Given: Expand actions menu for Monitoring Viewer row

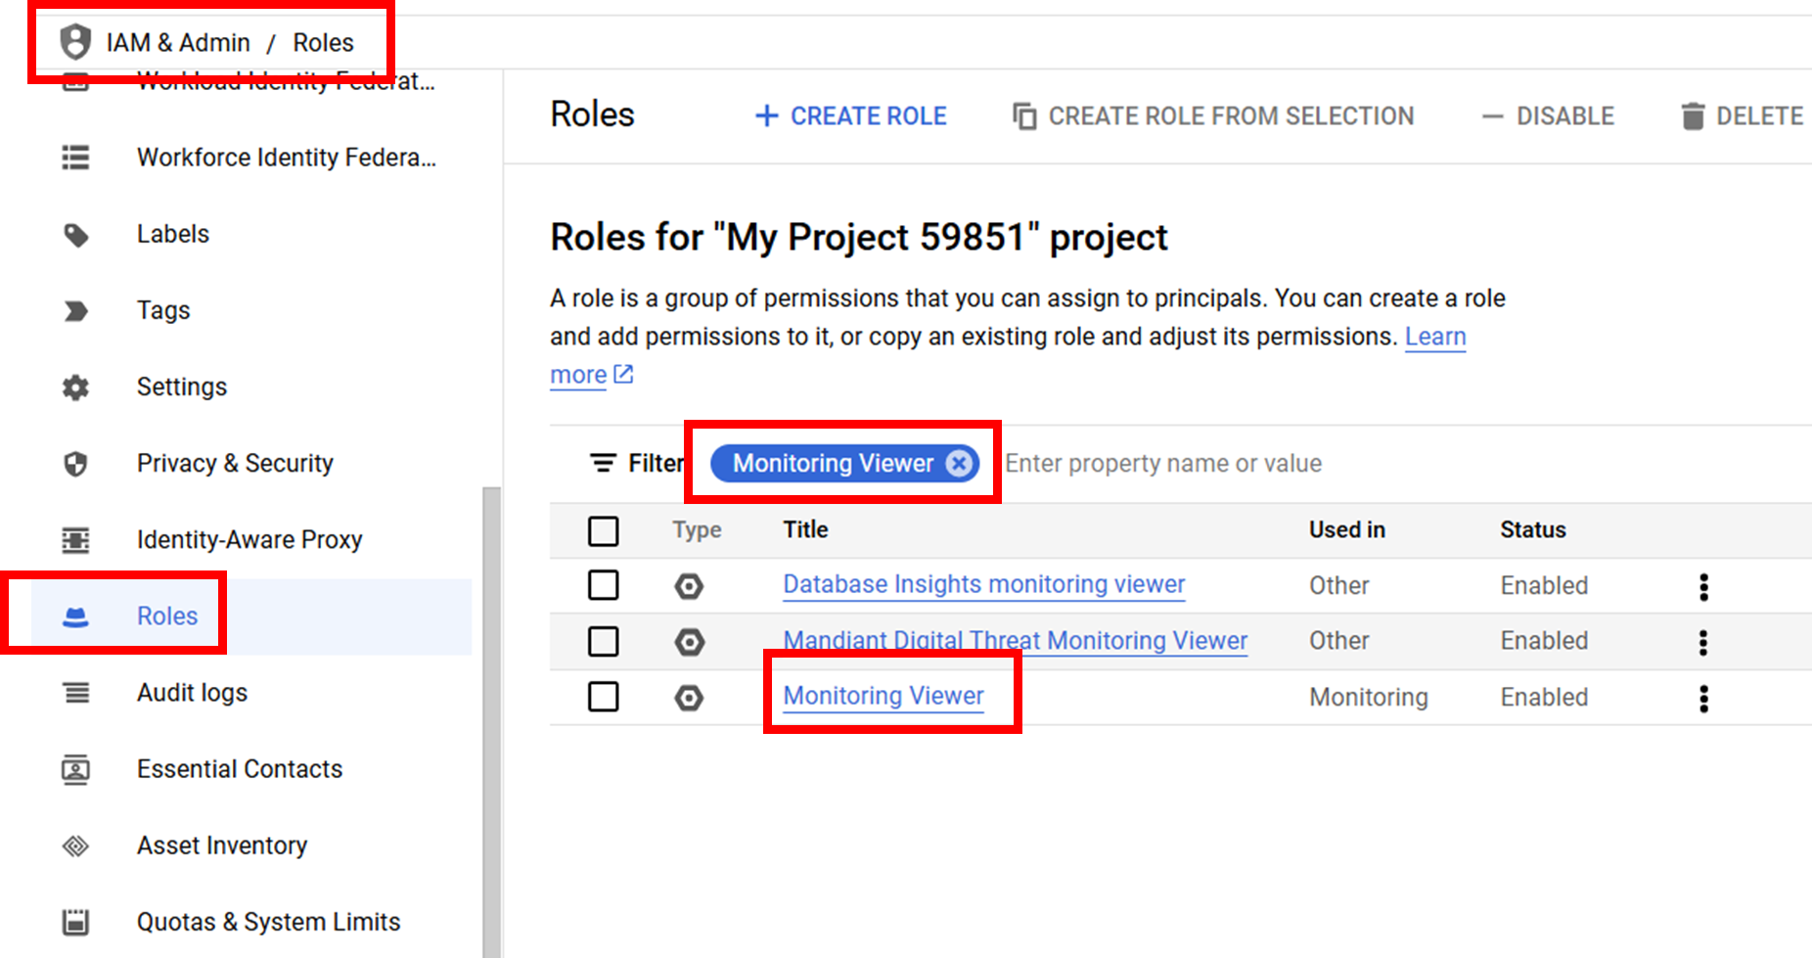Looking at the screenshot, I should point(1703,698).
